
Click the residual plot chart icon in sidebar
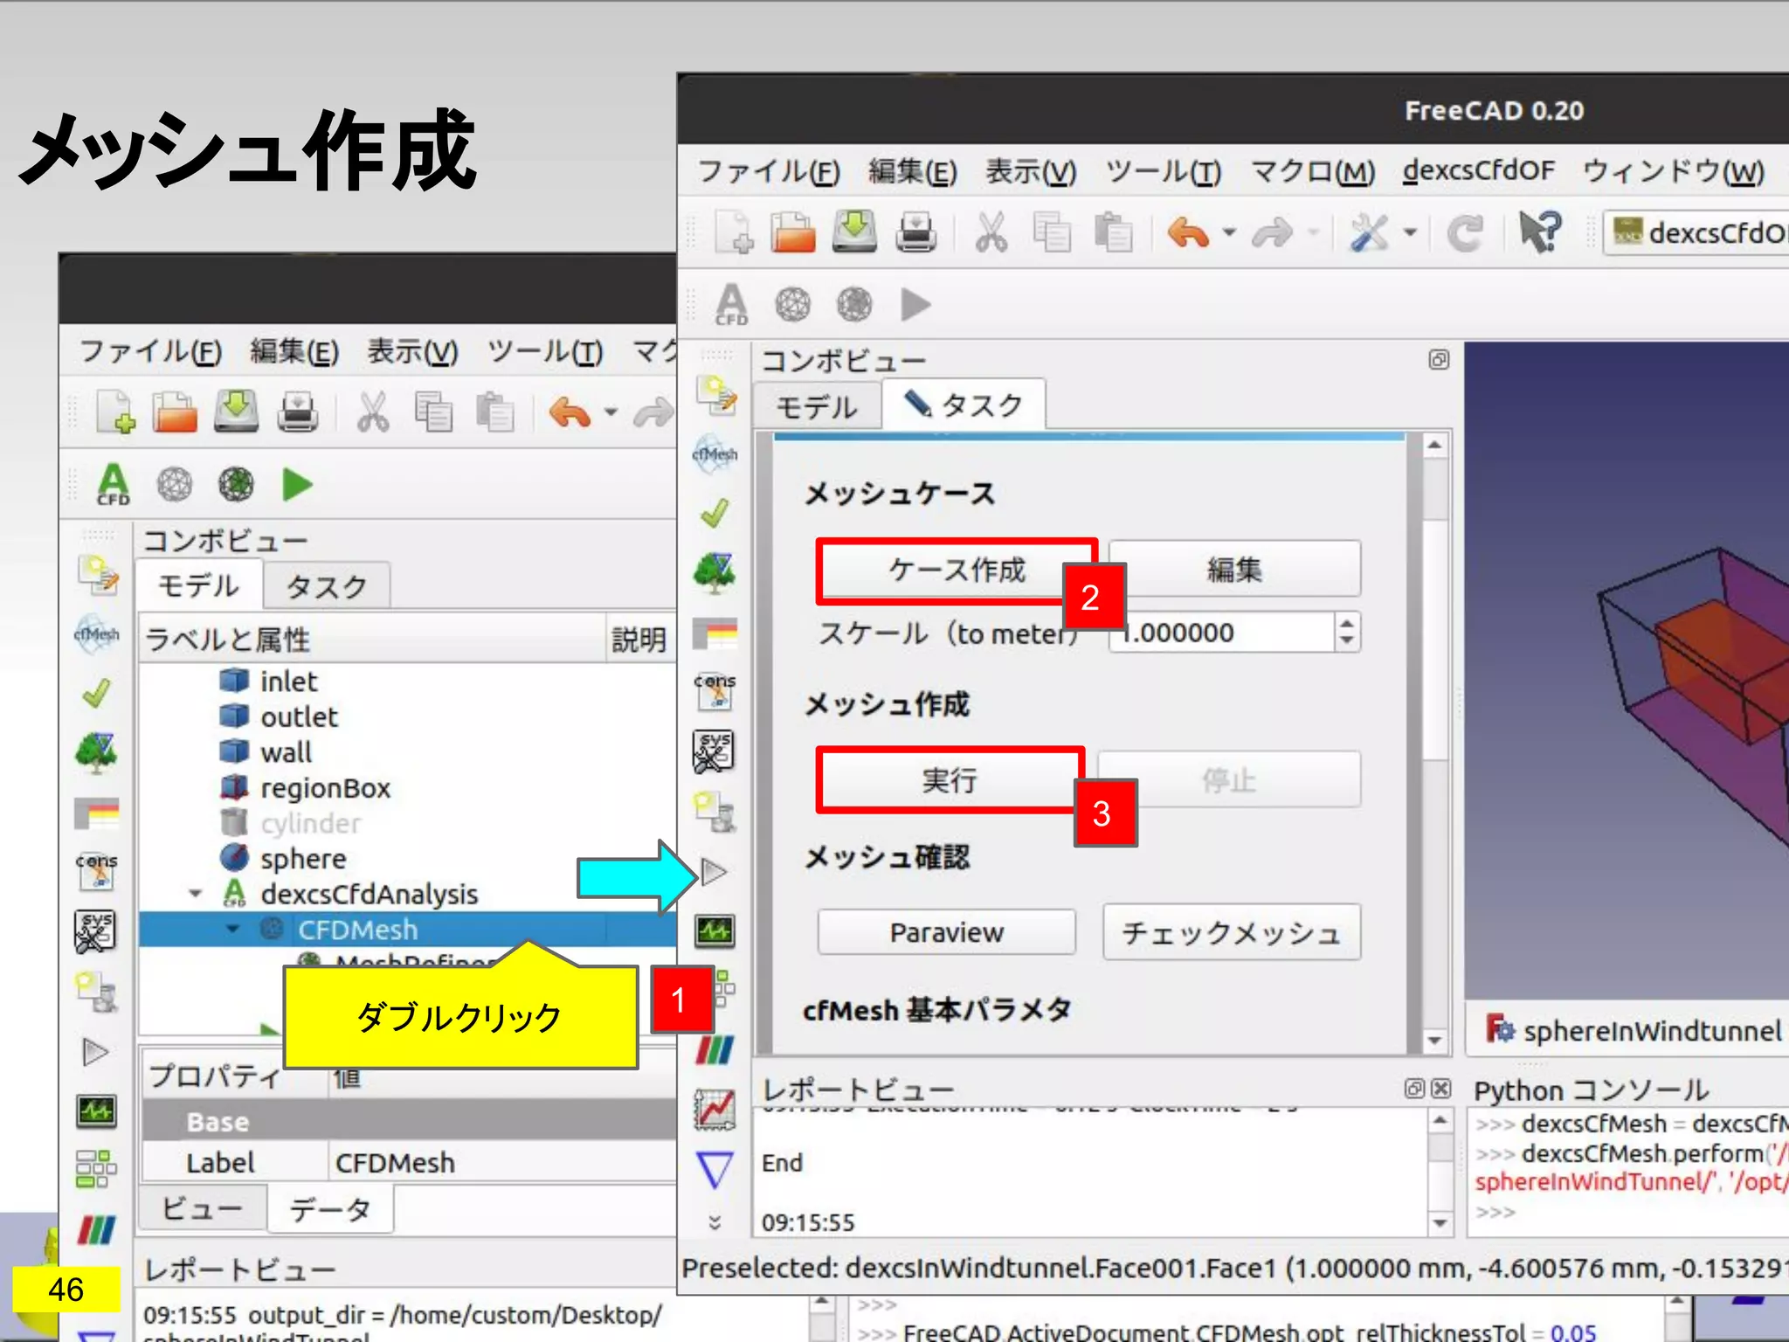(x=715, y=1109)
